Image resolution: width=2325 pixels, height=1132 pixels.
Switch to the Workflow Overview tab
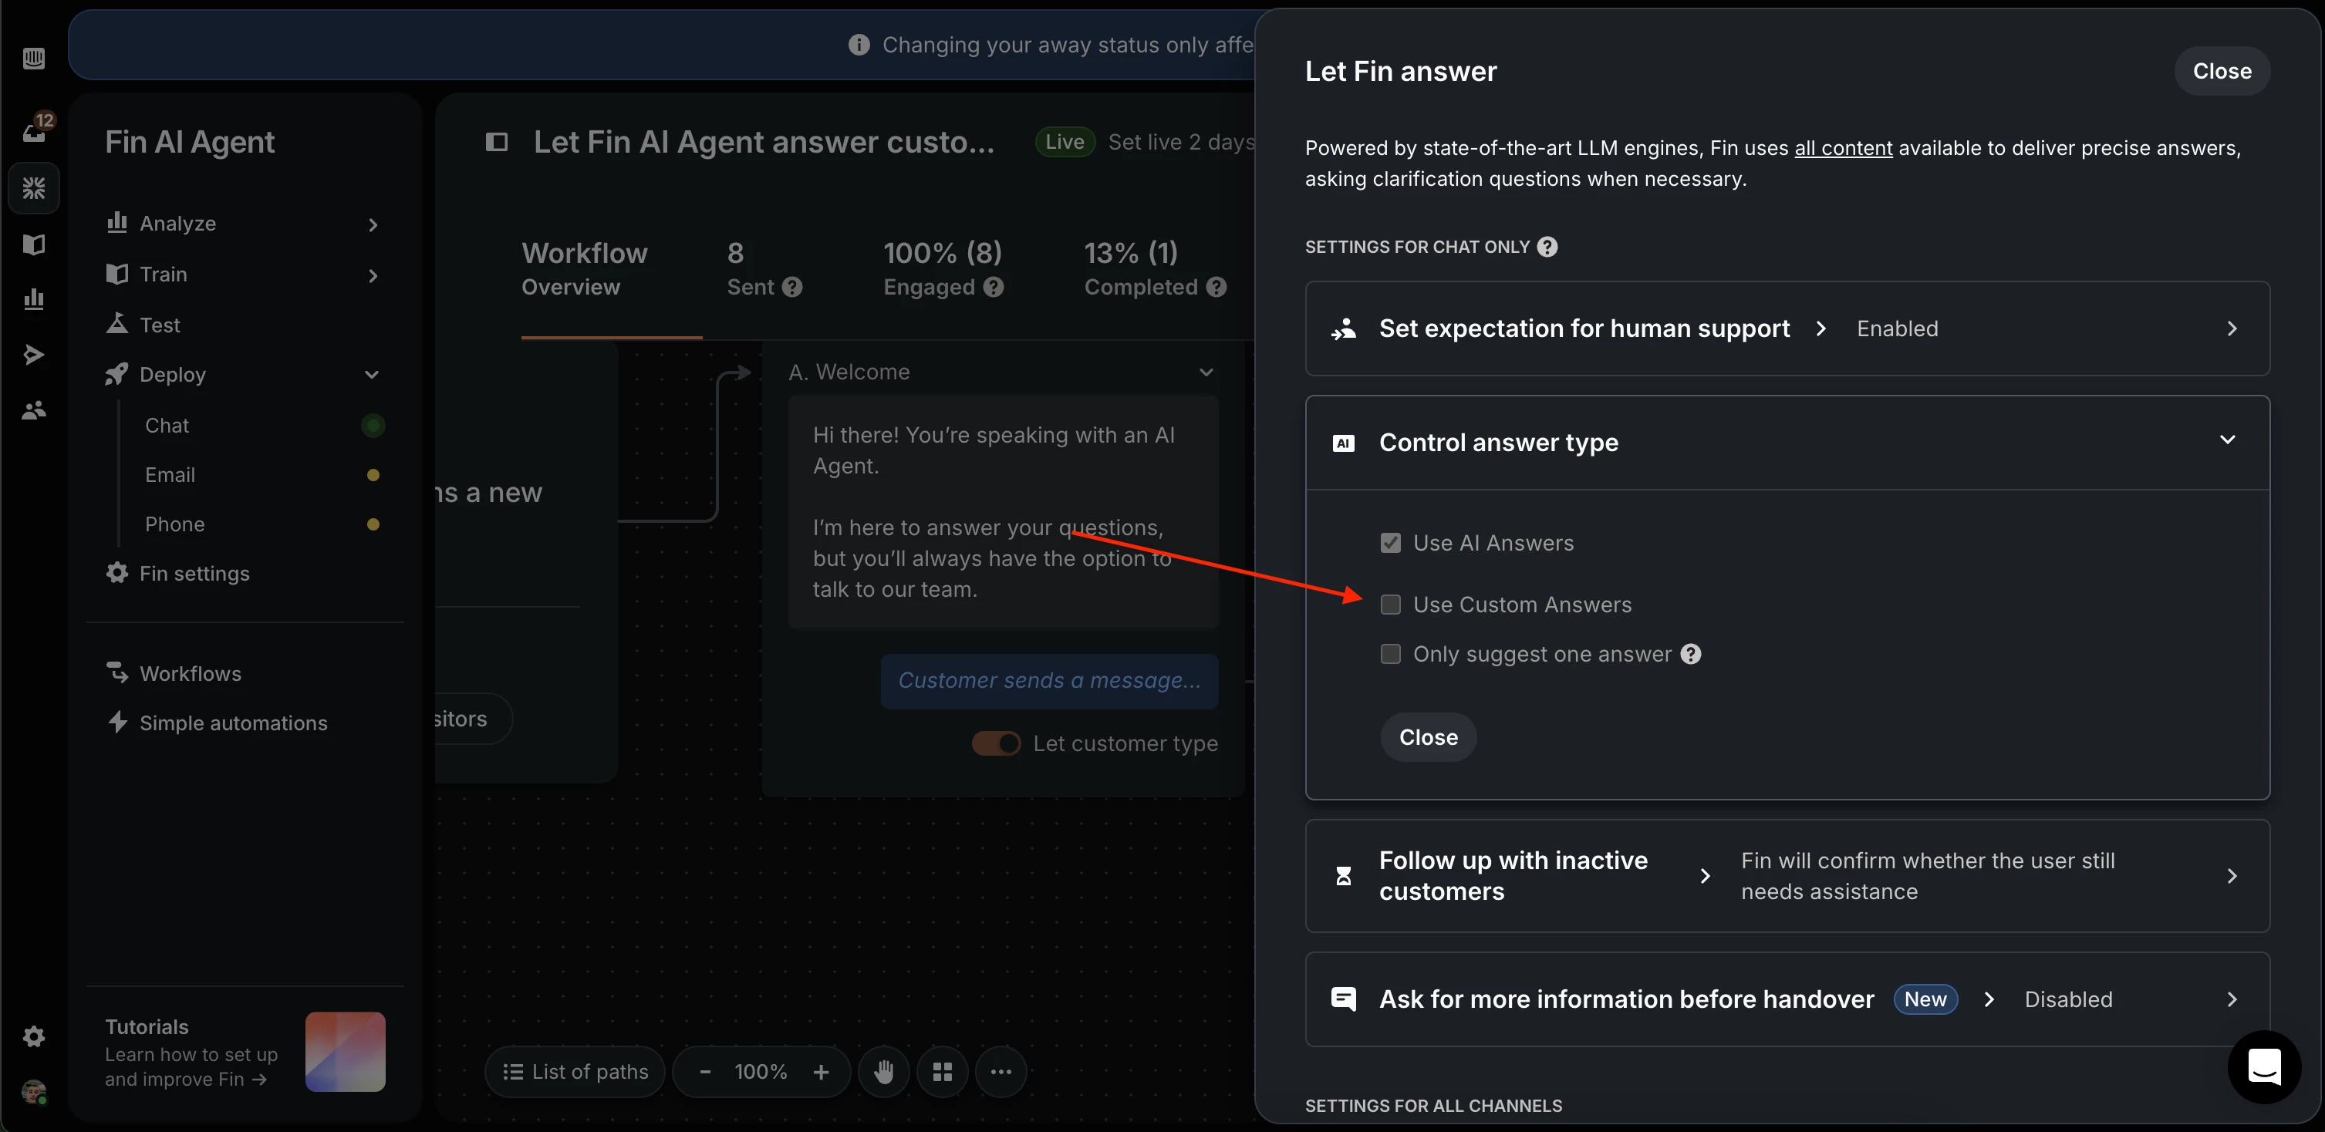click(x=585, y=269)
